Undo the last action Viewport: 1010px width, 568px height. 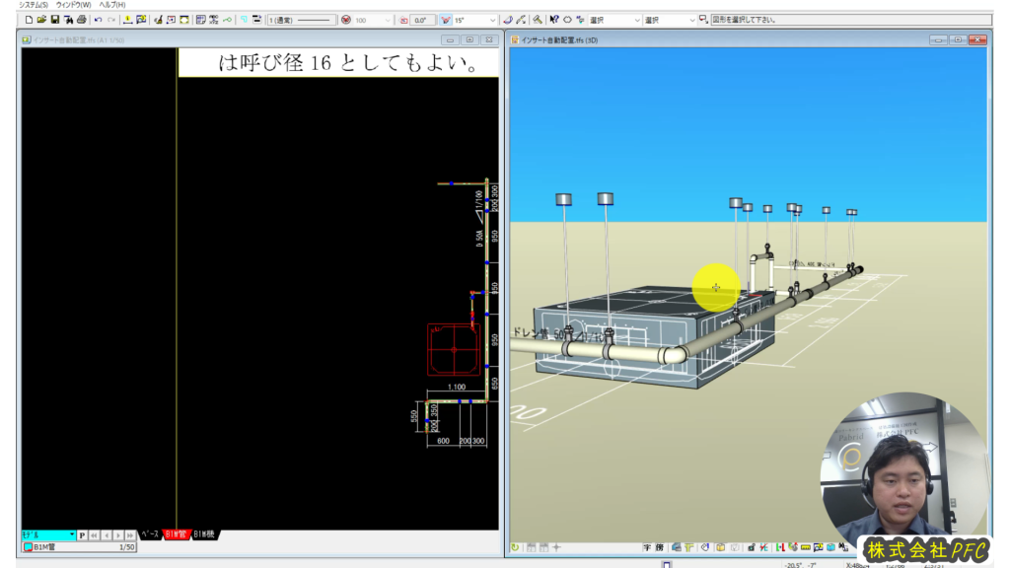click(98, 20)
